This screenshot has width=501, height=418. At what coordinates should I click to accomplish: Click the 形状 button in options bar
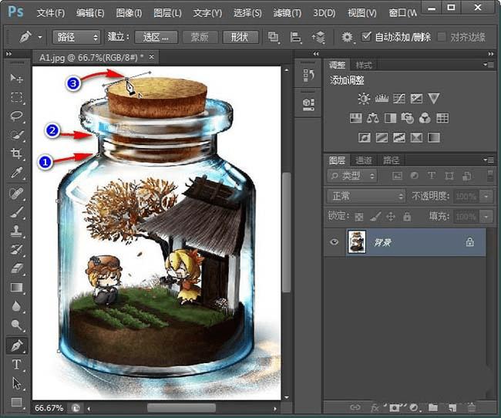(x=240, y=37)
